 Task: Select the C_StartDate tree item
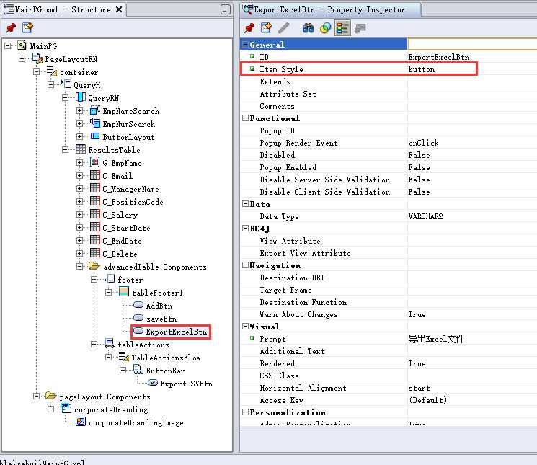[126, 228]
